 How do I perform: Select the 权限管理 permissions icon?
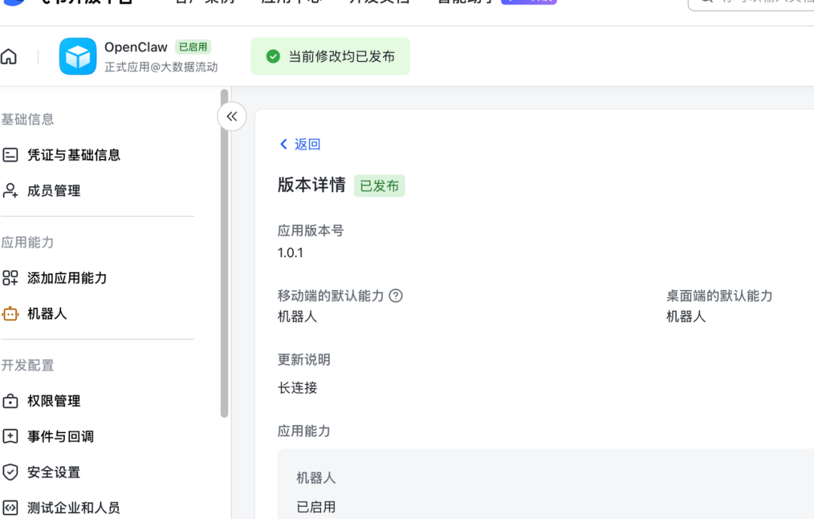click(11, 401)
